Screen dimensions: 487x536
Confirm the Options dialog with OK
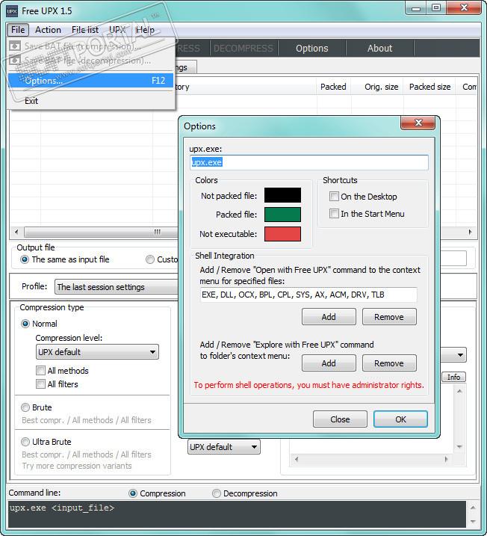click(400, 419)
